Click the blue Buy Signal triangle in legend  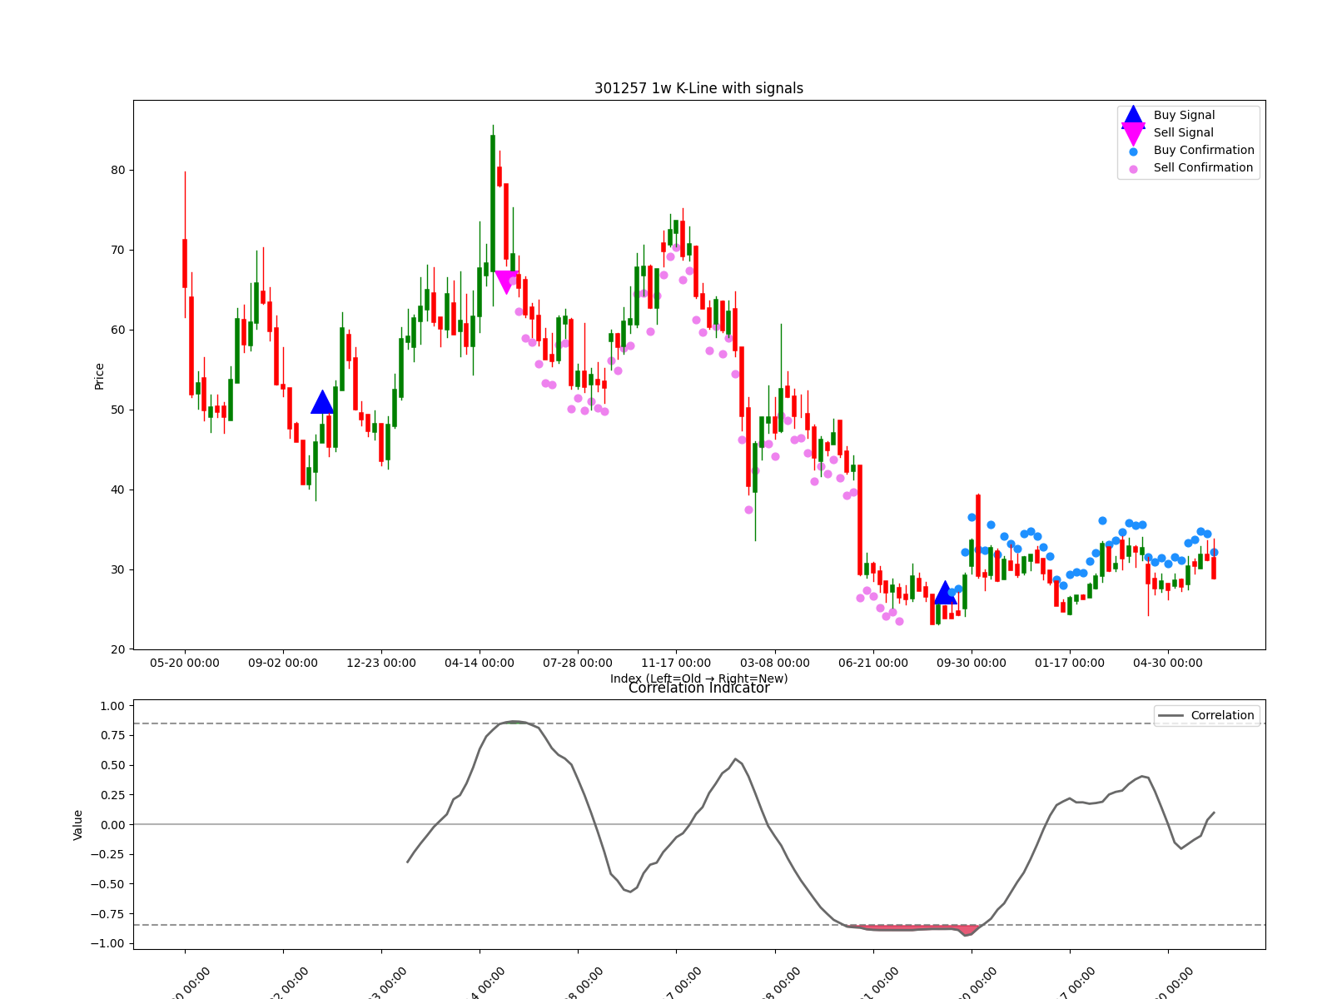(1133, 116)
